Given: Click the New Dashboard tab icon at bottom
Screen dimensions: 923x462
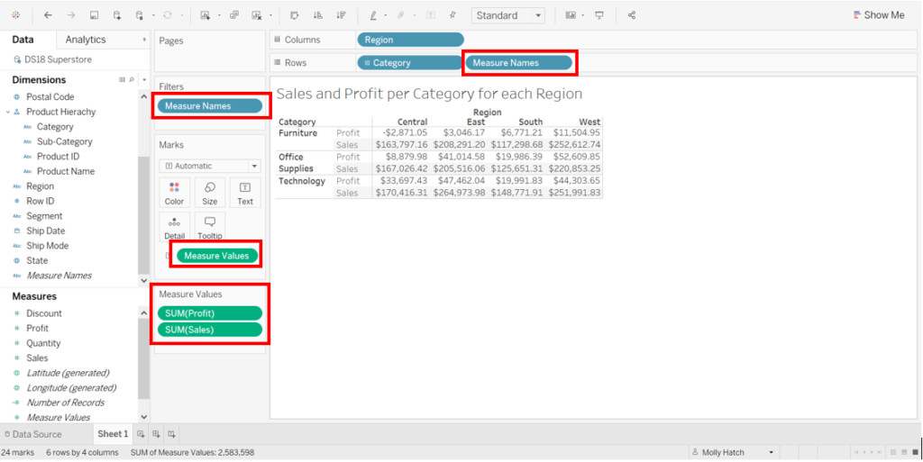Looking at the screenshot, I should pos(156,434).
